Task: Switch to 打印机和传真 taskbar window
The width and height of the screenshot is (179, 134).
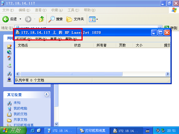Action: 93,130
